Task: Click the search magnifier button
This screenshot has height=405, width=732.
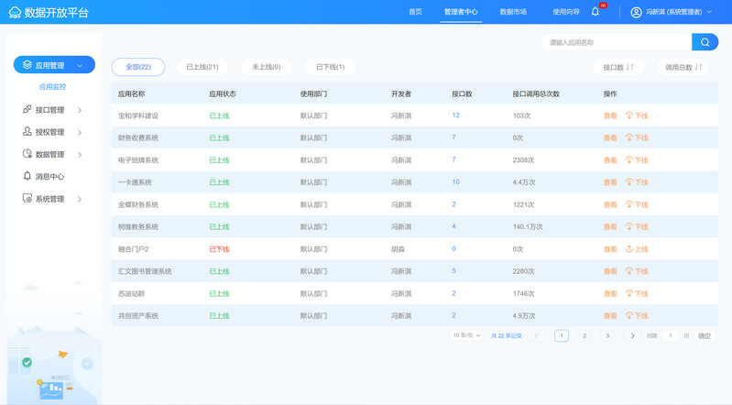Action: tap(705, 42)
